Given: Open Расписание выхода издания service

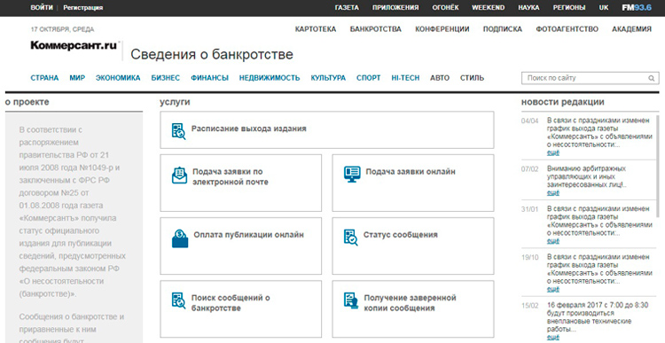Looking at the screenshot, I should (x=327, y=129).
